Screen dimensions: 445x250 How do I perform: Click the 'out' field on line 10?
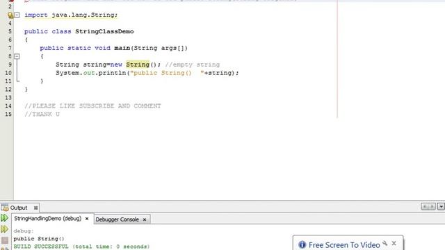(89, 73)
